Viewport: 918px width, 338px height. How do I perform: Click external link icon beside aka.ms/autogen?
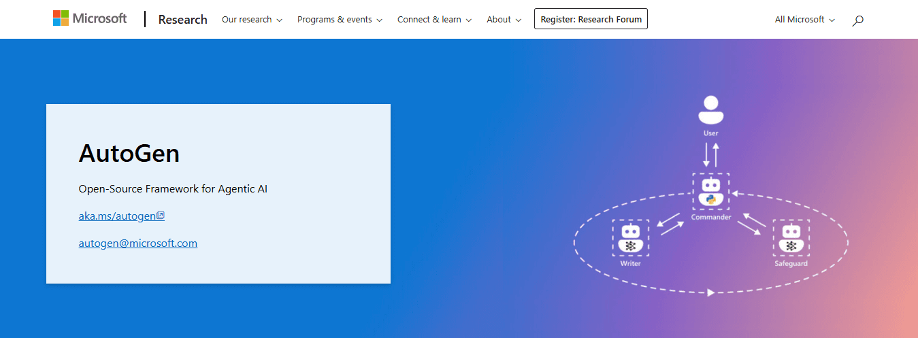coord(161,216)
